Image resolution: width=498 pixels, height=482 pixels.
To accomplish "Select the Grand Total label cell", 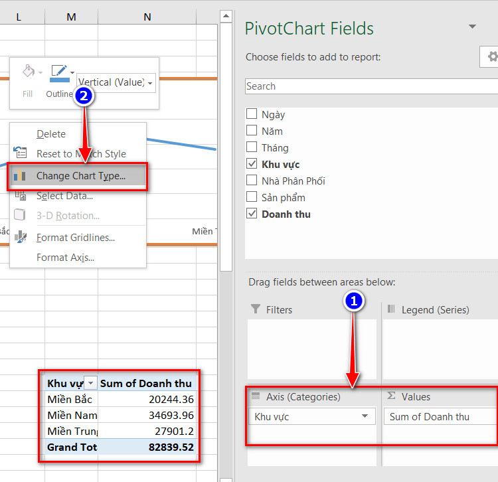I will 72,447.
